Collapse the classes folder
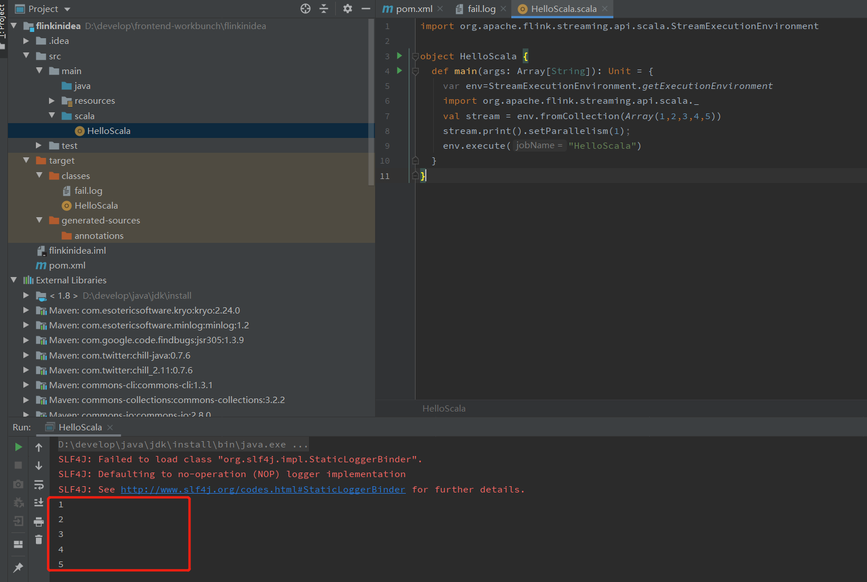Viewport: 867px width, 582px height. click(39, 176)
